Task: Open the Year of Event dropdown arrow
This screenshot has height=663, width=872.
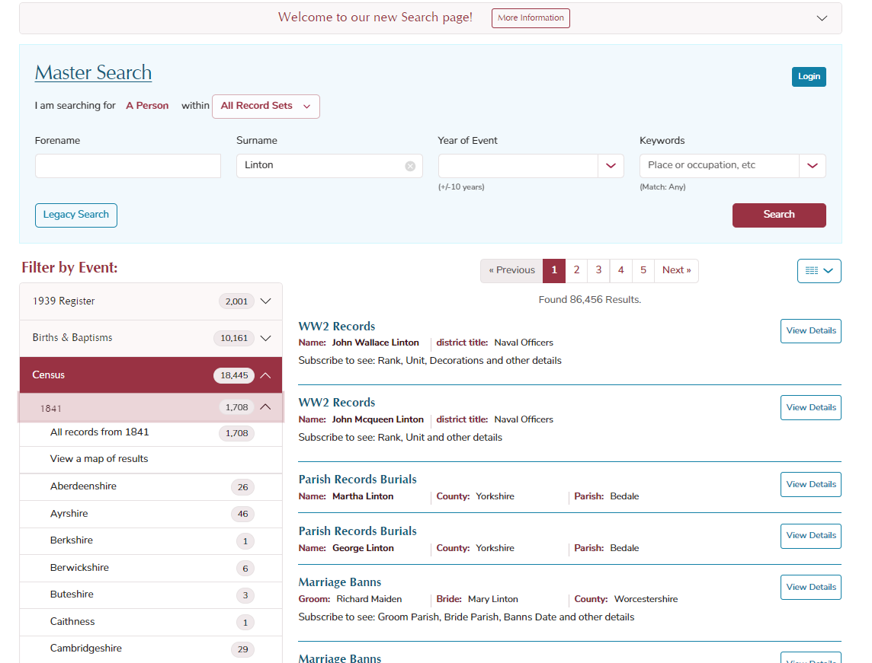Action: [611, 166]
